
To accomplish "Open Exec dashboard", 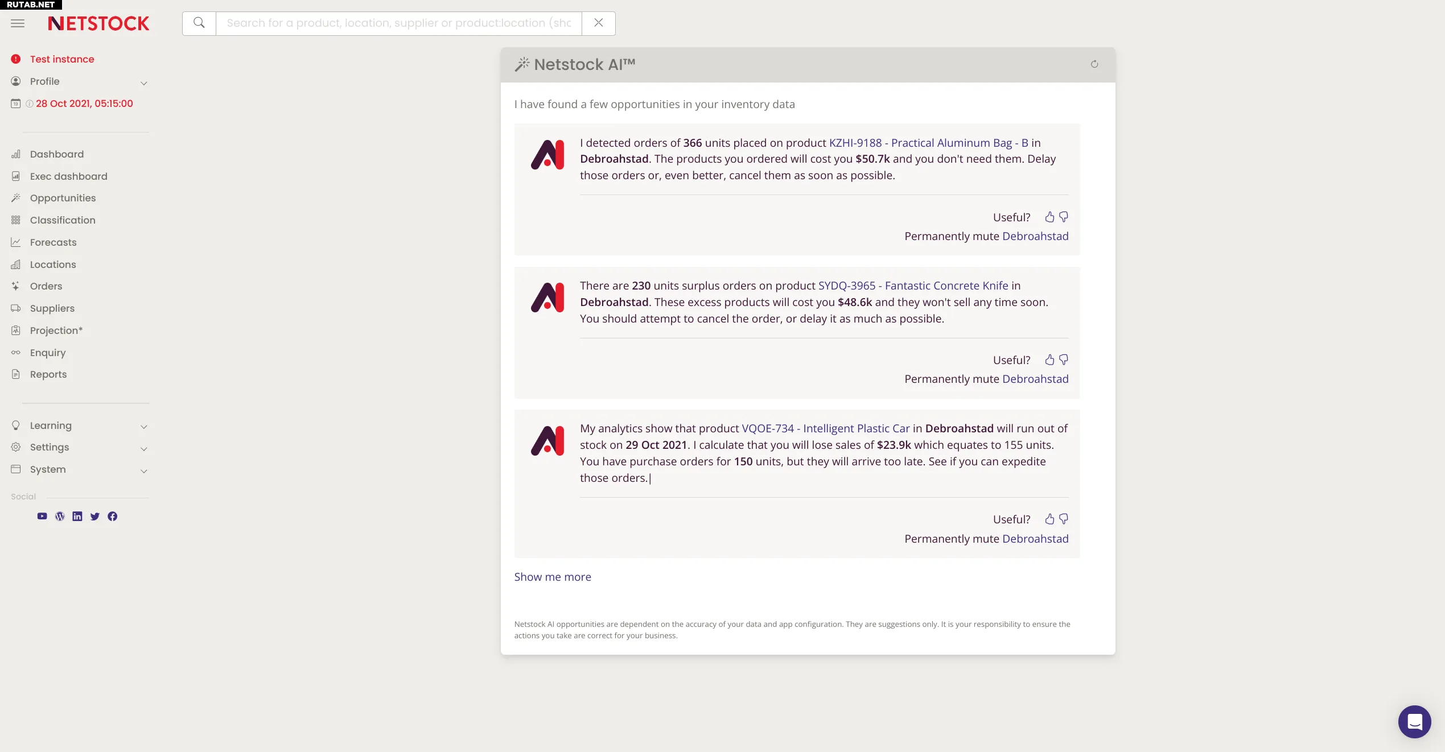I will tap(68, 176).
